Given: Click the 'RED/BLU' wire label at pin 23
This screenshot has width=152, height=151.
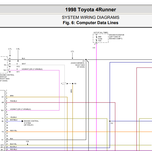Looking at the screenshot, I should point(14,149).
